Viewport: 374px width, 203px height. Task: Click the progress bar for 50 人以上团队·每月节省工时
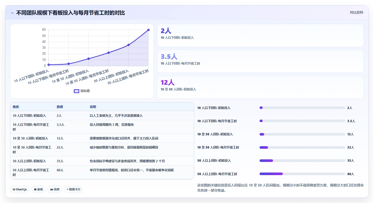pyautogui.click(x=302, y=174)
